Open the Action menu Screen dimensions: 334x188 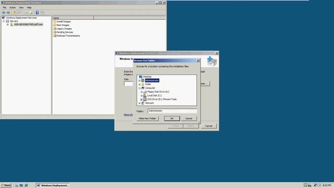tap(13, 7)
